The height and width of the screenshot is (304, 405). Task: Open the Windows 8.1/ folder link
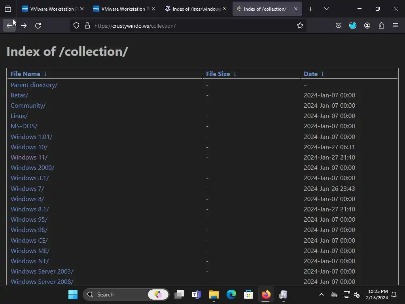pos(29,209)
